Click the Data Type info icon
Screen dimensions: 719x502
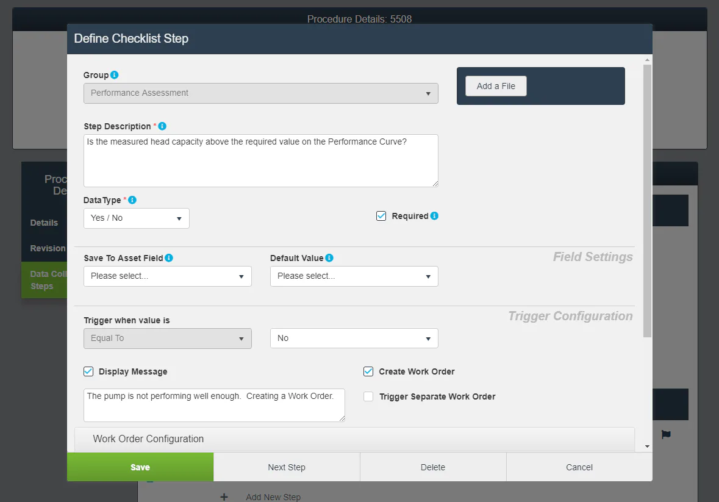pyautogui.click(x=132, y=200)
